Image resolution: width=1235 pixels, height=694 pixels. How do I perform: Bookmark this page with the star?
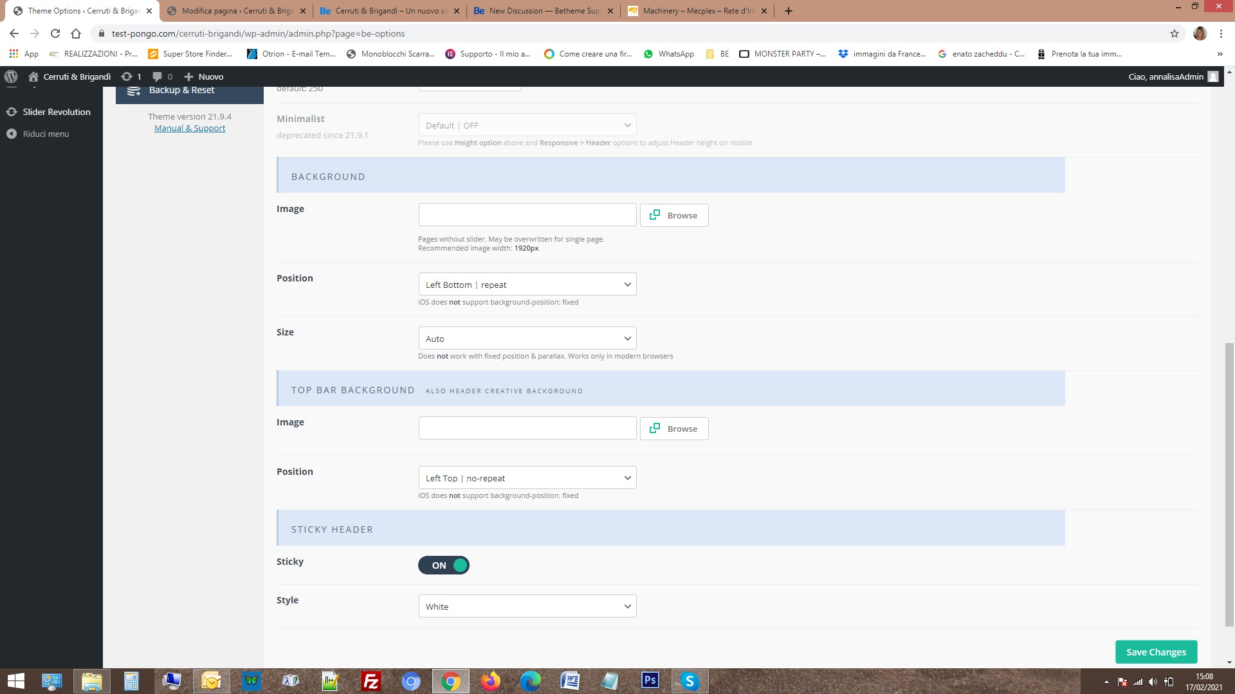pos(1175,33)
